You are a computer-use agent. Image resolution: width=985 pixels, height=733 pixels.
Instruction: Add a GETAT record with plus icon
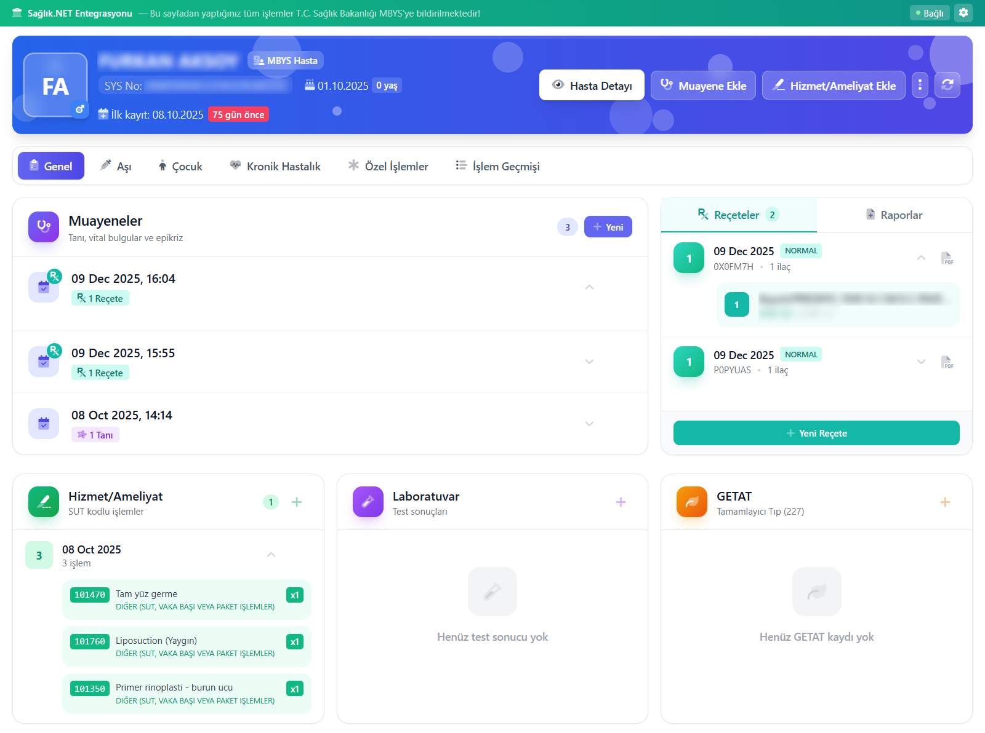945,502
